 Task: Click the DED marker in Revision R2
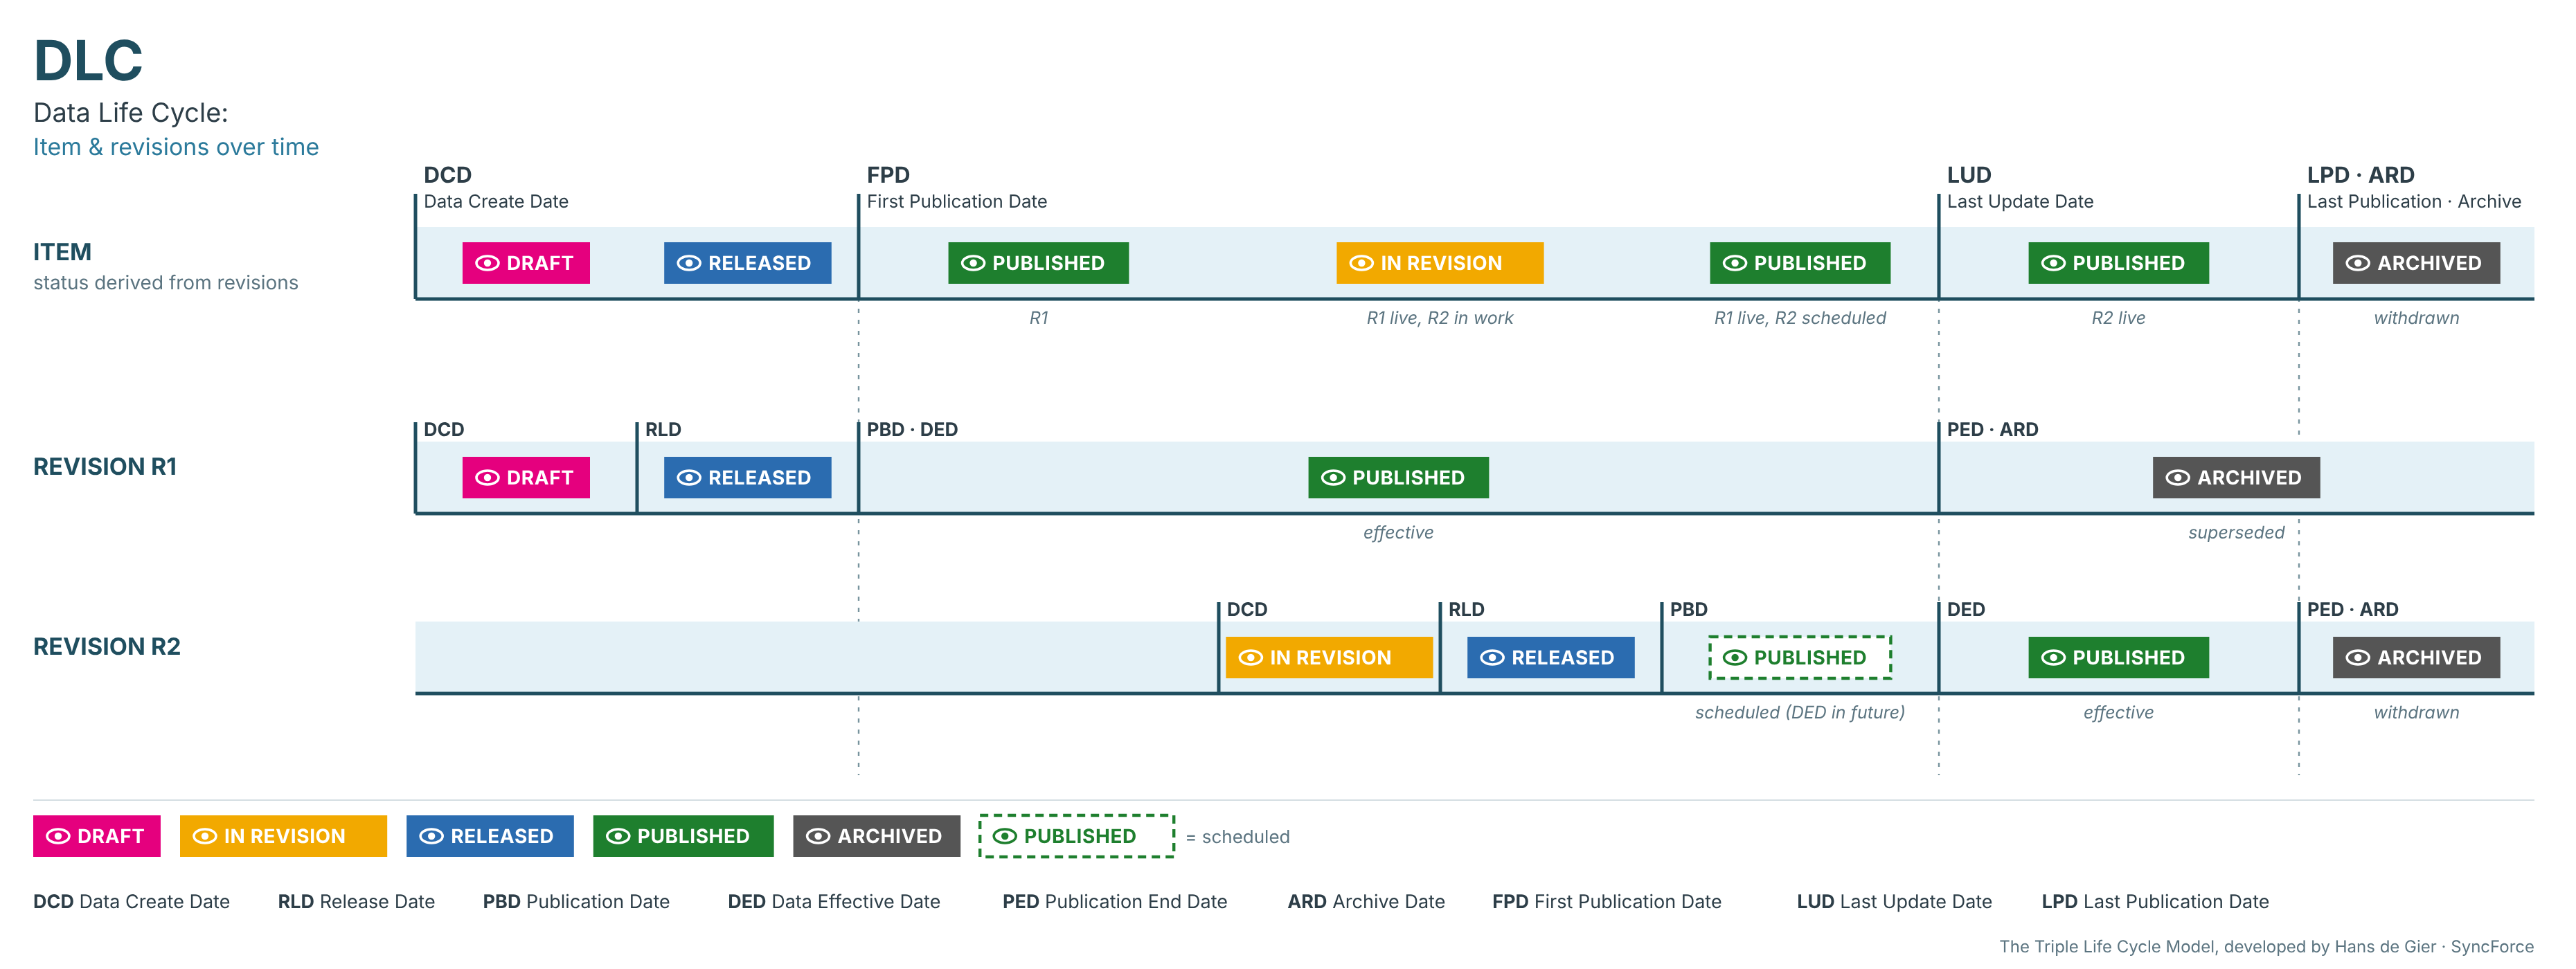pos(1965,610)
